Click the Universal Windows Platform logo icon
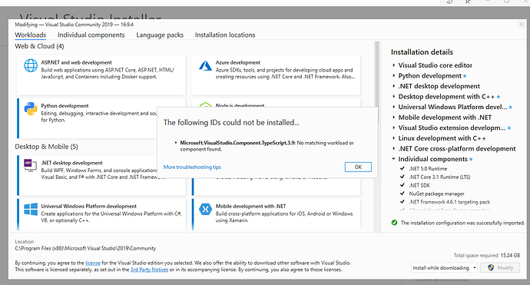Screen dimensions: 530x285 31,209
